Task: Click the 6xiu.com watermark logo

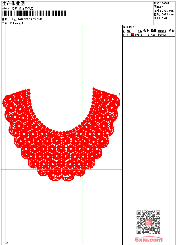Action: pos(149,240)
